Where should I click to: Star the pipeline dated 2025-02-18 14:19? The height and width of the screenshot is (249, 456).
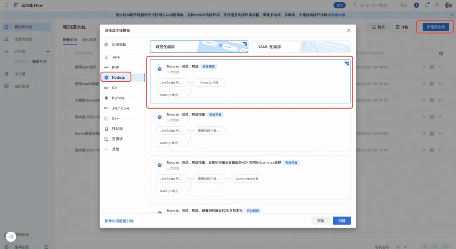pos(424,83)
